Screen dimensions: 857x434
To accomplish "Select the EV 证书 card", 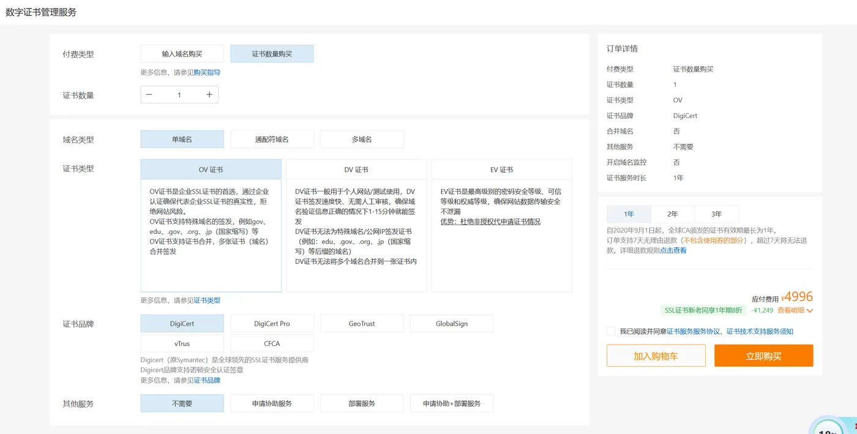I will [x=501, y=226].
